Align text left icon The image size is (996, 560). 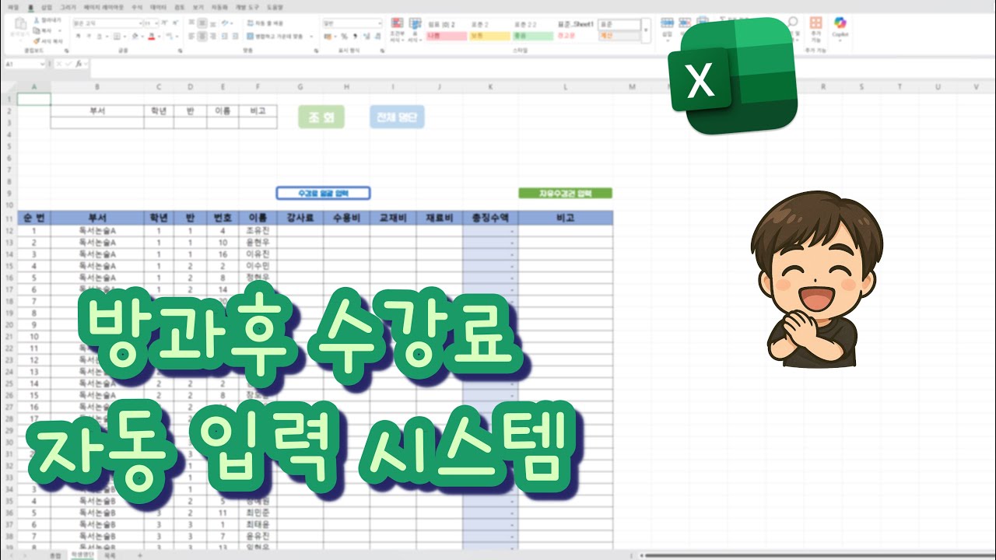coord(191,37)
